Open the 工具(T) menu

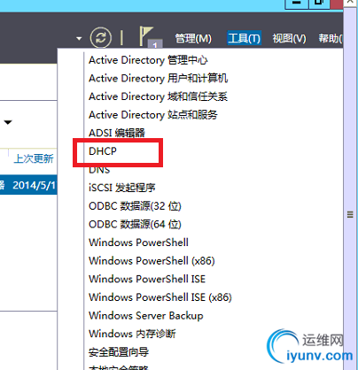[x=244, y=38]
